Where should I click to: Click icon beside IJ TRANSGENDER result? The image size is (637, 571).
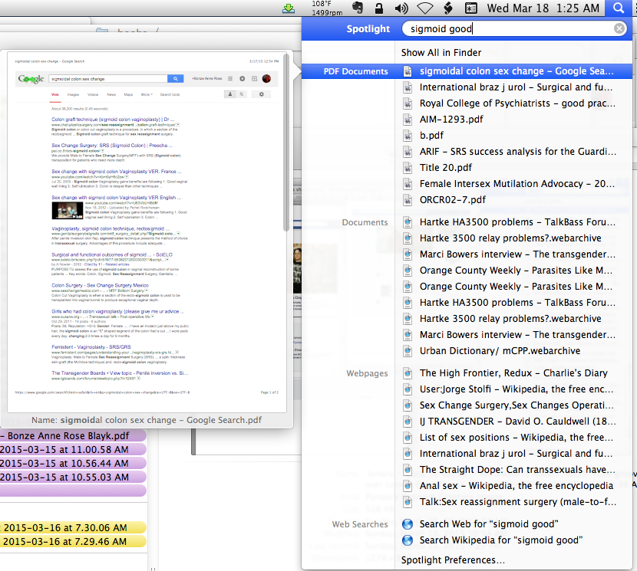point(408,422)
